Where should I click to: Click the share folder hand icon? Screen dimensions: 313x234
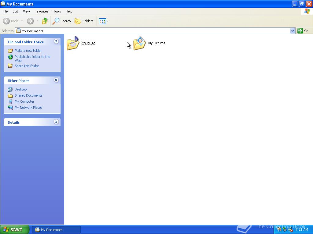[10, 66]
